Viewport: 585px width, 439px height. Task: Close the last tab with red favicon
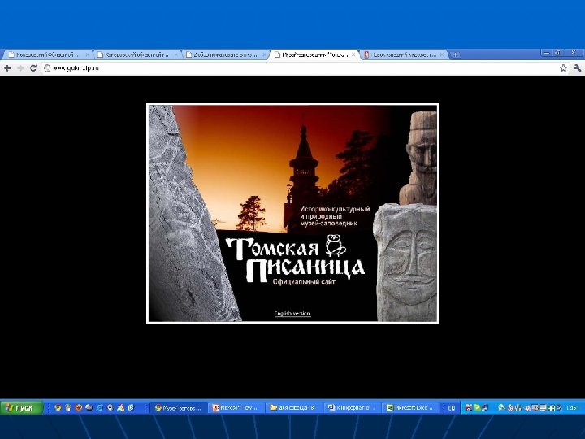[442, 55]
